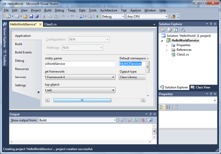The height and width of the screenshot is (154, 221).
Task: Click the horizontal scrollbar thumb in properties page
Action: pyautogui.click(x=82, y=100)
